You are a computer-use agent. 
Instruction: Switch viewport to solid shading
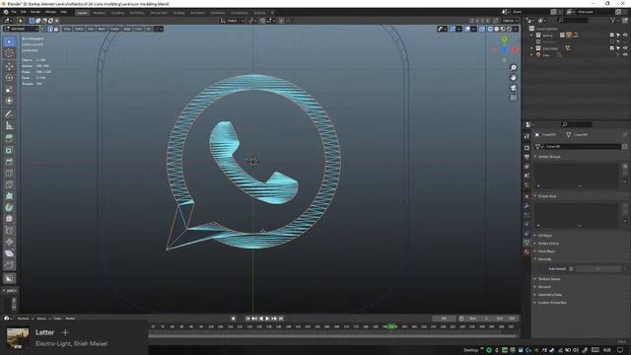point(497,29)
